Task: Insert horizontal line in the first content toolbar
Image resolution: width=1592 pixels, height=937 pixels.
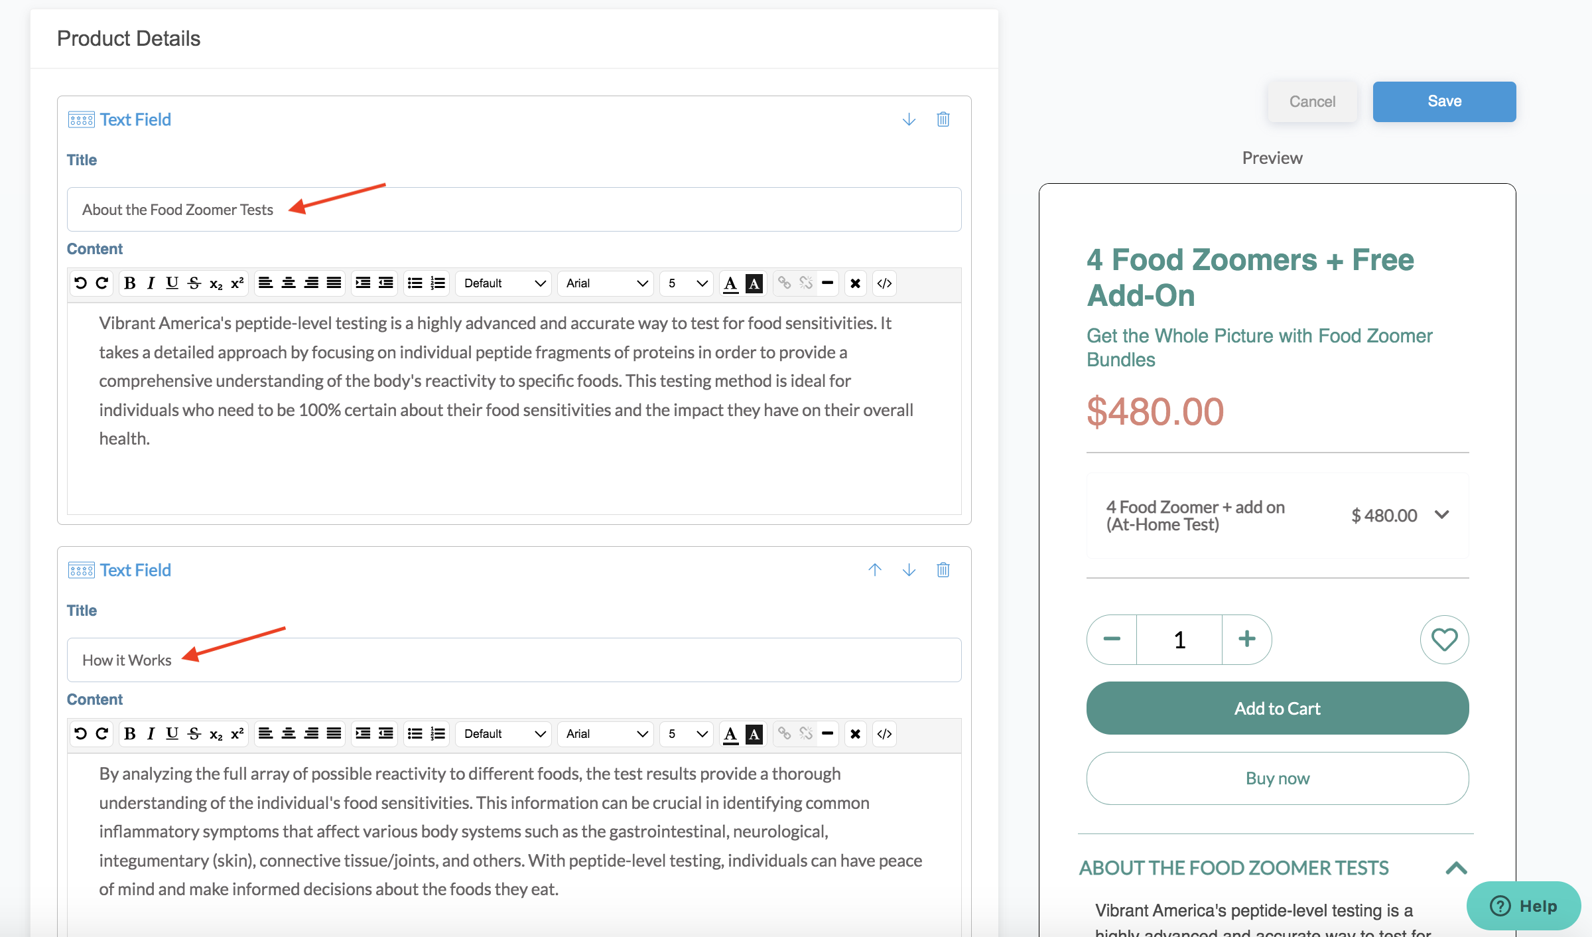Action: (827, 283)
